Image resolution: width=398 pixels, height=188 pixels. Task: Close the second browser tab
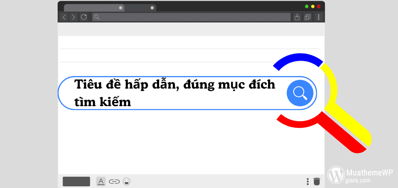pos(152,8)
